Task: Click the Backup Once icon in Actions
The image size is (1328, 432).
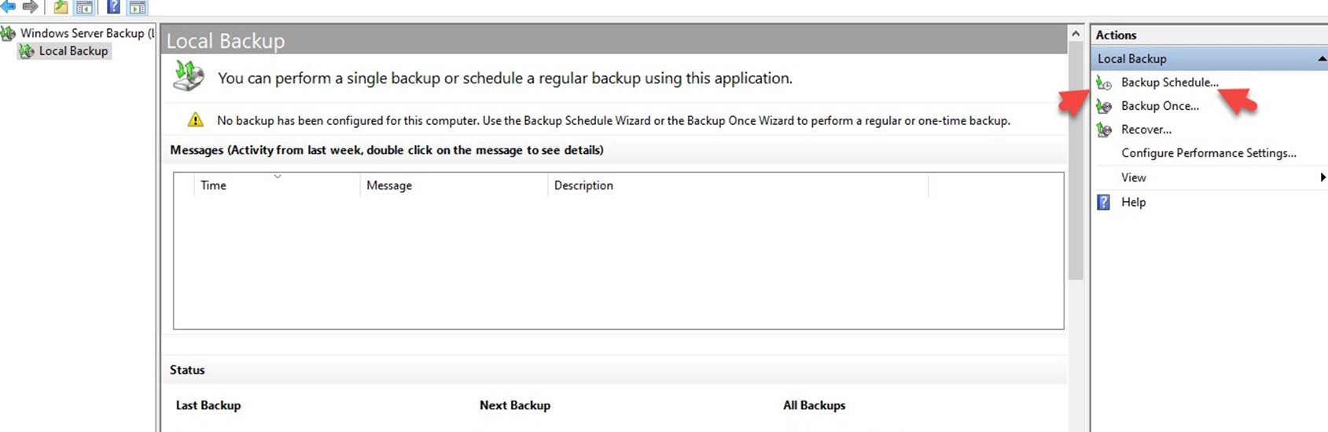Action: [x=1104, y=106]
